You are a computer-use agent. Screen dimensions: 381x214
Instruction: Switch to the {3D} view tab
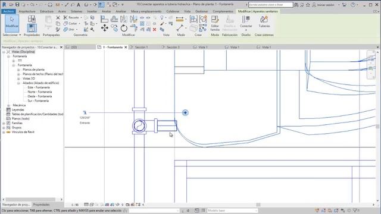tap(74, 47)
